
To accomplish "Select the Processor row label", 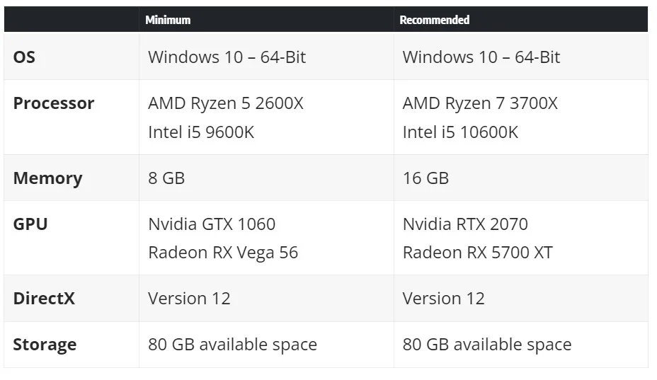I will [54, 103].
